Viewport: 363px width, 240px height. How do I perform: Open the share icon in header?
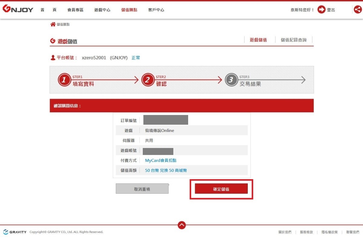click(358, 10)
